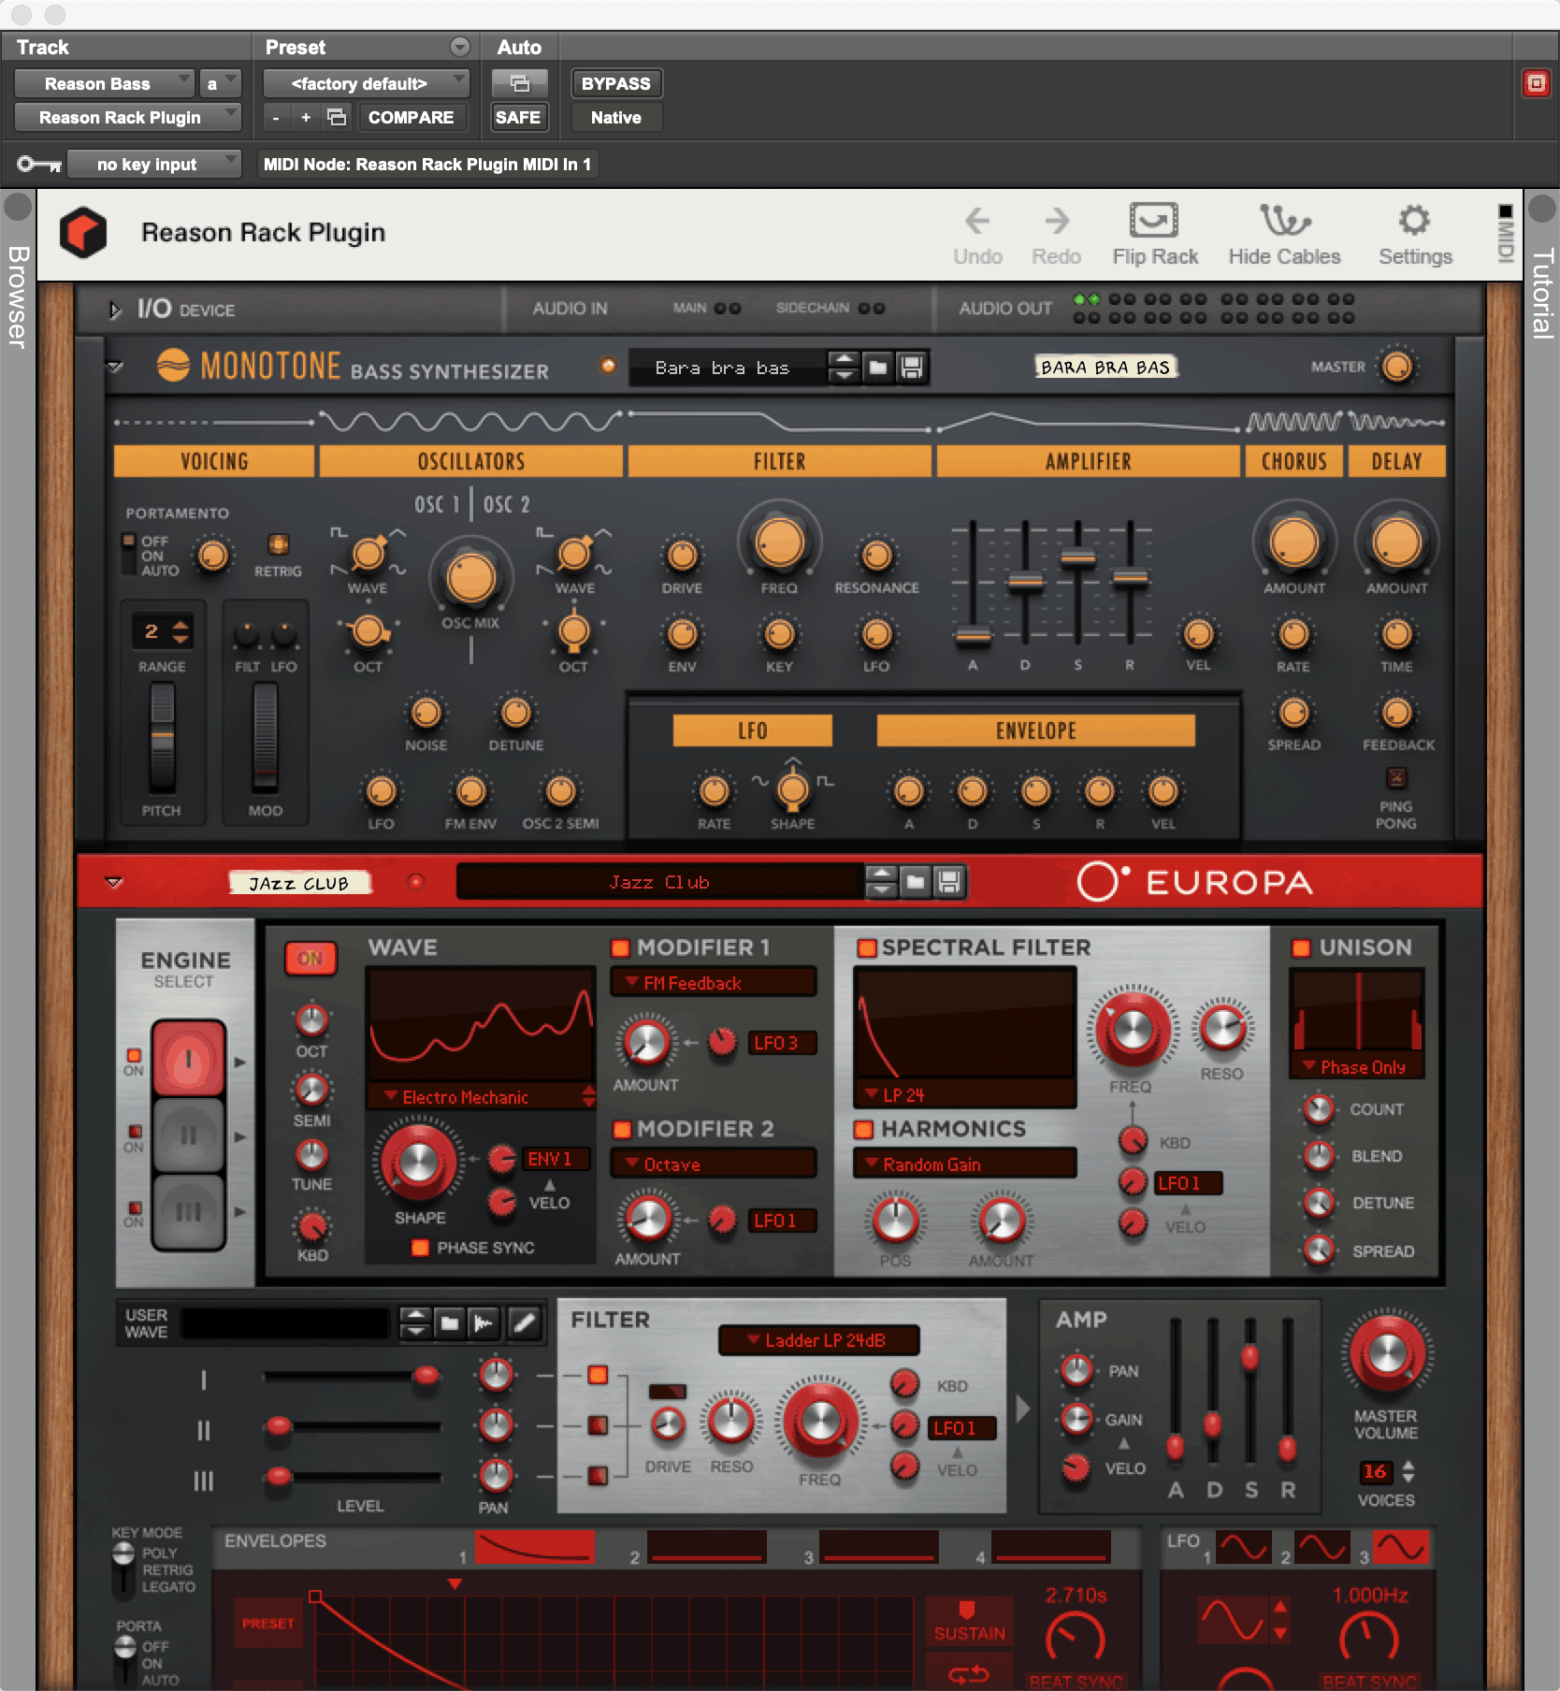Click the Hide Cables icon
The height and width of the screenshot is (1691, 1560).
click(x=1284, y=221)
